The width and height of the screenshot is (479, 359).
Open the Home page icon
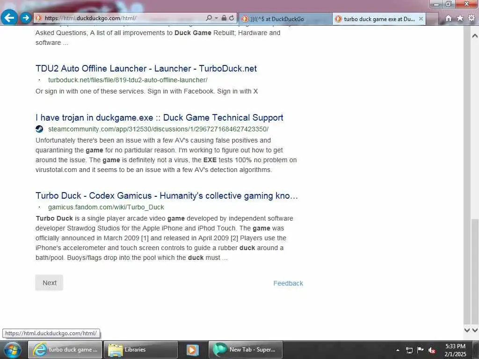point(448,18)
